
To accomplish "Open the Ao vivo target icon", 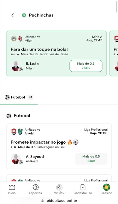I will point(59,187).
